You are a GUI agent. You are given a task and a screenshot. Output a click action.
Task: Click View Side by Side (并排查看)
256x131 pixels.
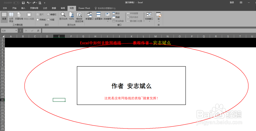point(132,13)
